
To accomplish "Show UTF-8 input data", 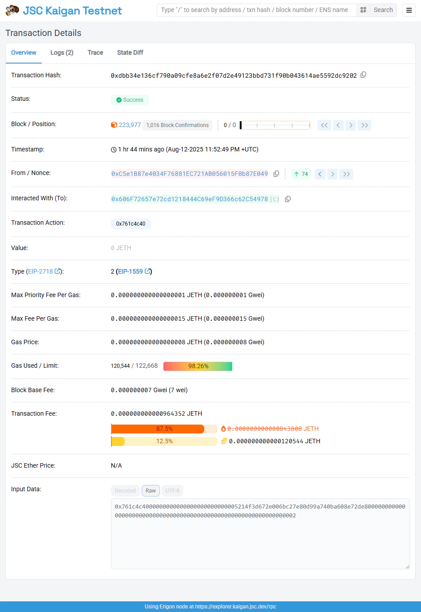I will (172, 491).
